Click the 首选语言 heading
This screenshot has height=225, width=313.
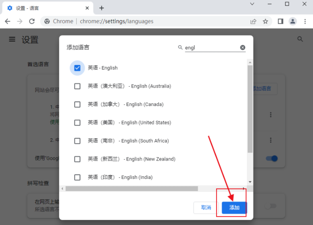pyautogui.click(x=38, y=64)
